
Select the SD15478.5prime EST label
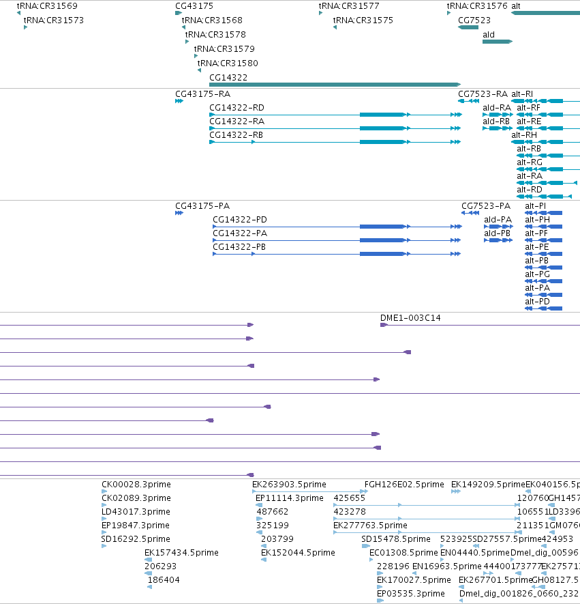click(396, 539)
